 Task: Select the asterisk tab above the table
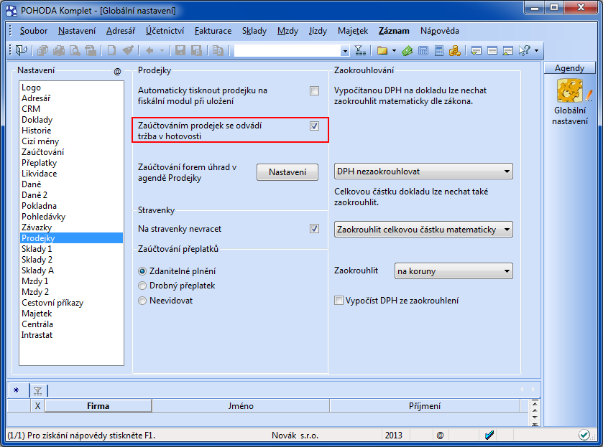click(16, 390)
